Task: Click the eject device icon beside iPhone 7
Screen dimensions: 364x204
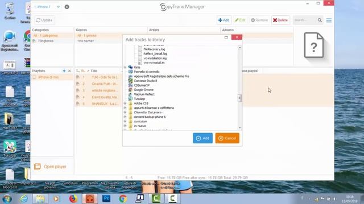Action: tap(67, 7)
